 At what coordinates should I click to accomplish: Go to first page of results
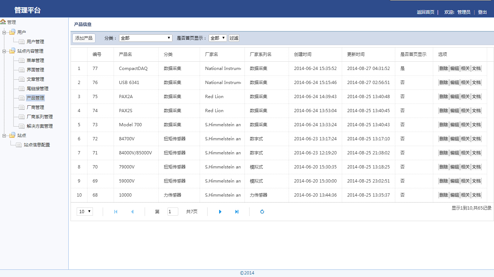tap(116, 212)
